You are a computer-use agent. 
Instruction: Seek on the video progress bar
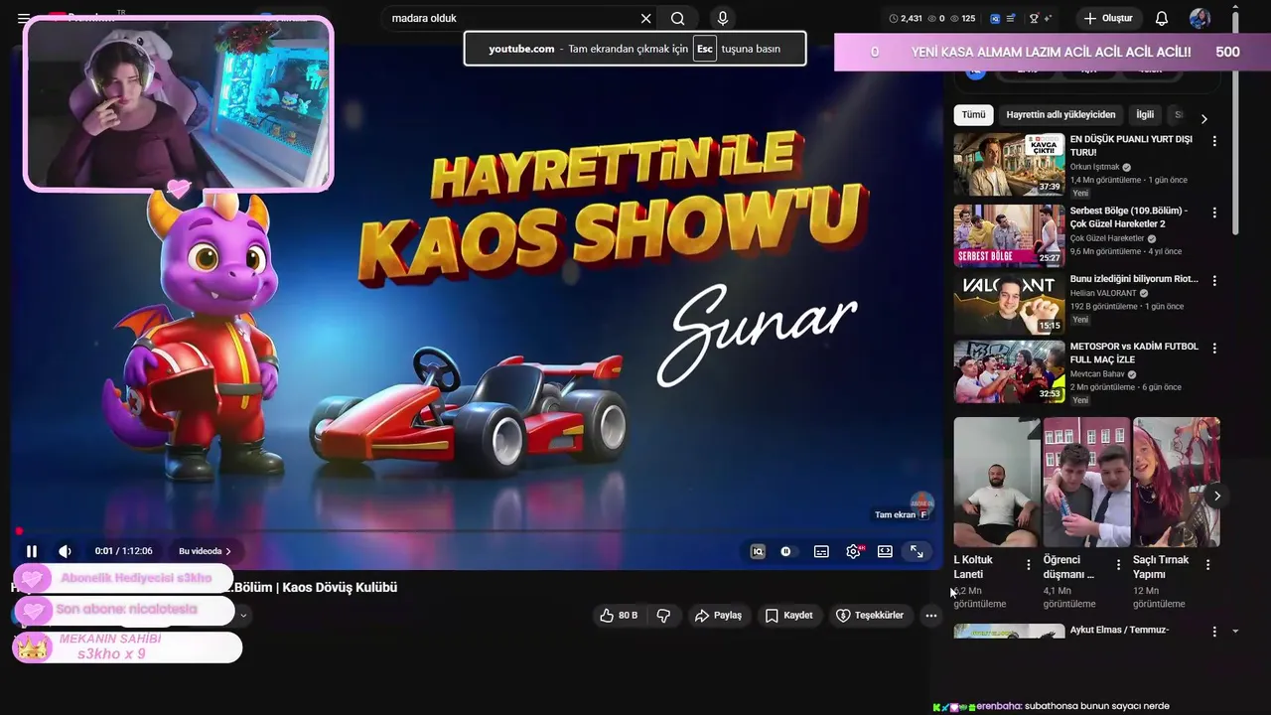477,531
